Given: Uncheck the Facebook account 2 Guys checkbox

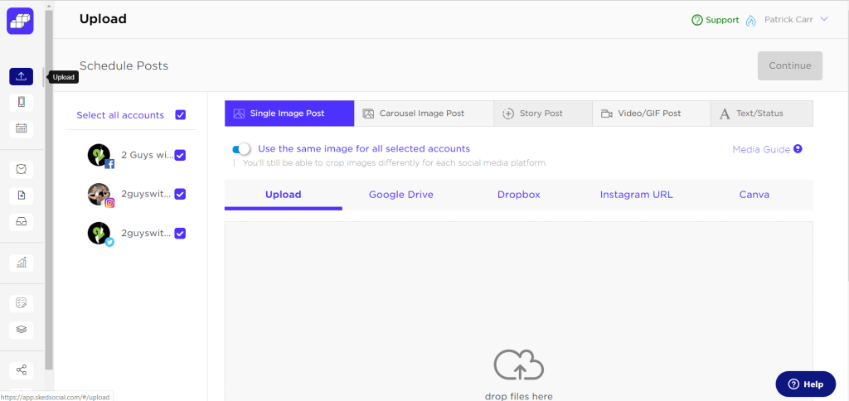Looking at the screenshot, I should (180, 155).
